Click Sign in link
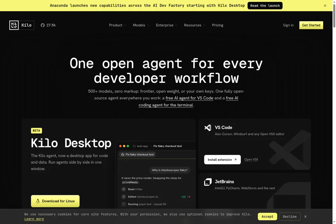Image resolution: width=336 pixels, height=224 pixels. click(288, 25)
